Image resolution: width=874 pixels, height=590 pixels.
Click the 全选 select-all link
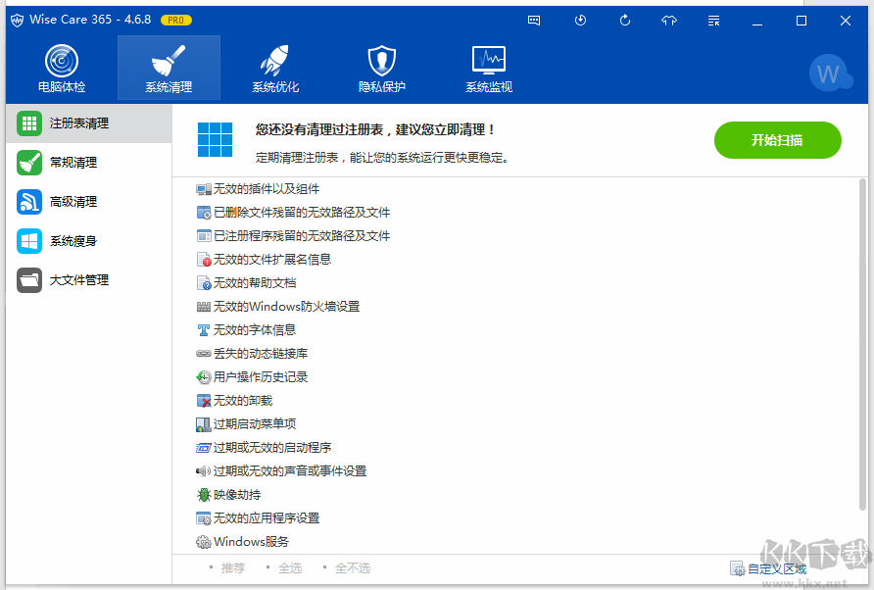click(x=290, y=566)
